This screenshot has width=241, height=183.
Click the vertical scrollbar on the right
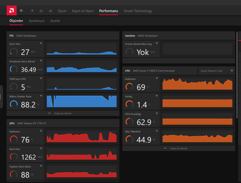[237, 75]
